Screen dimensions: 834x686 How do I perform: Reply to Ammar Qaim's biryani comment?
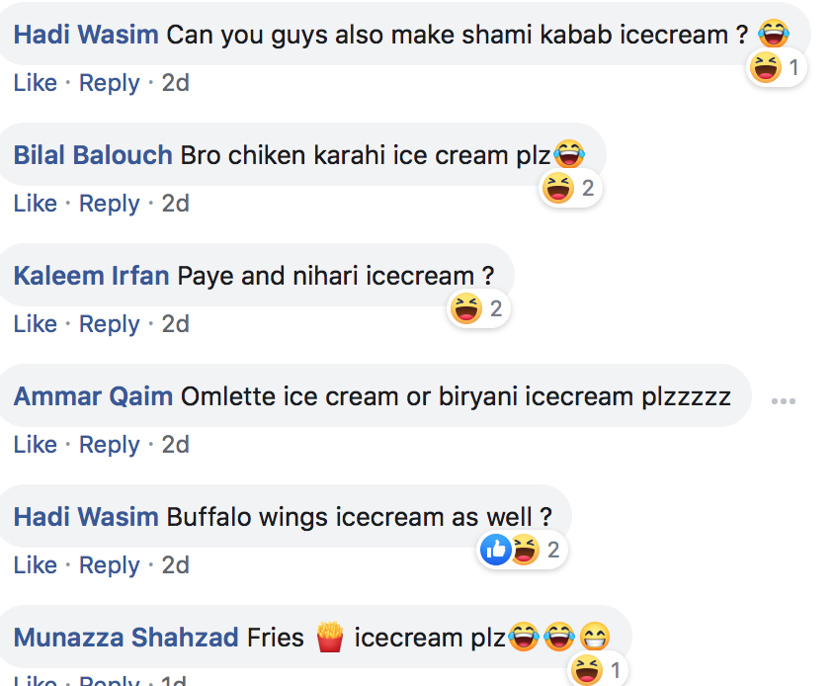click(110, 445)
